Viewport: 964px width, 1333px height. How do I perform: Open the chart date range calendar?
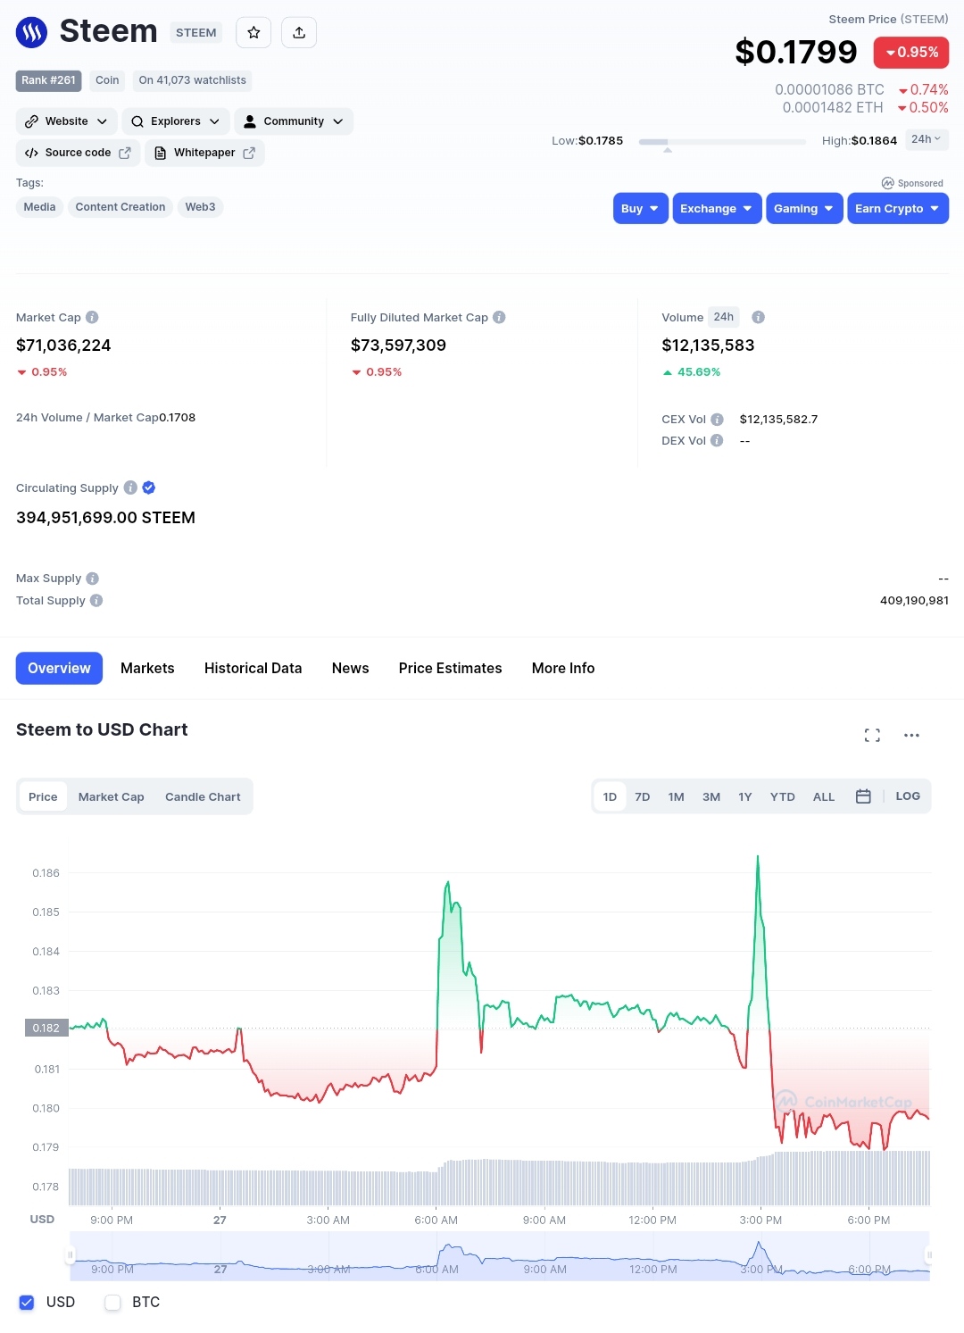[x=863, y=796]
